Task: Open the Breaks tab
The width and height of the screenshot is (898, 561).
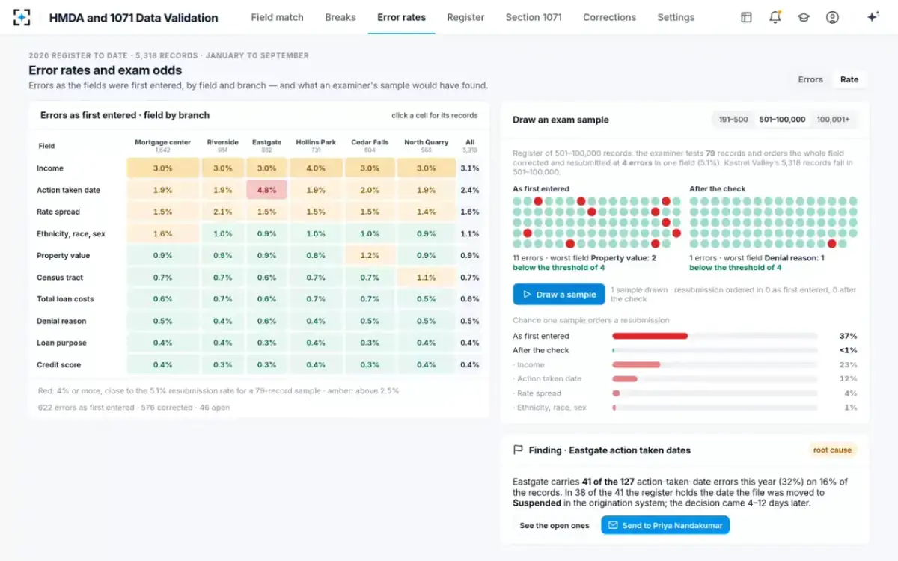Action: pos(340,17)
